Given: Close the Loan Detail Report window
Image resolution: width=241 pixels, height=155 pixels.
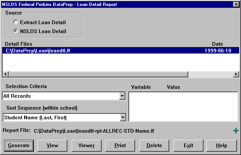Looking at the screenshot, I should [x=236, y=4].
